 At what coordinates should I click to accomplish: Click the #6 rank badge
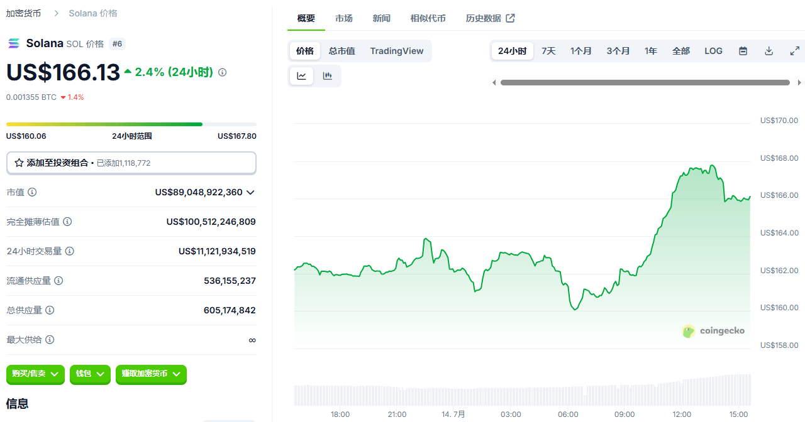click(117, 43)
